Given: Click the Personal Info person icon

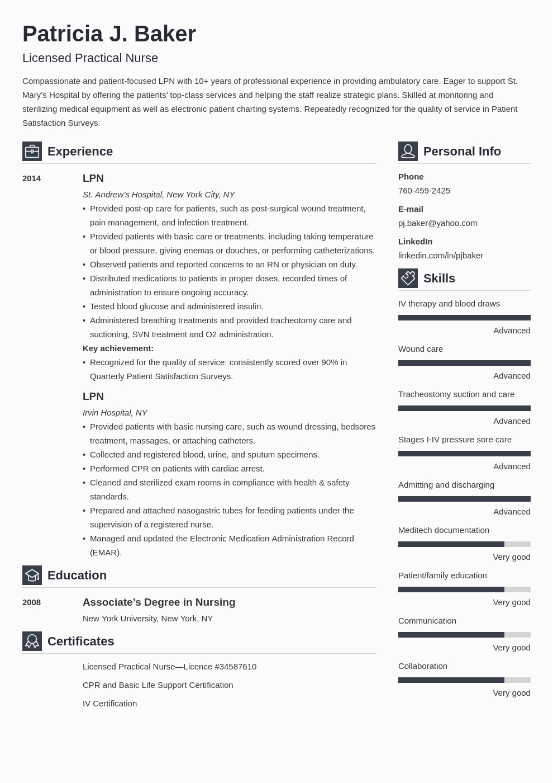Looking at the screenshot, I should tap(408, 151).
